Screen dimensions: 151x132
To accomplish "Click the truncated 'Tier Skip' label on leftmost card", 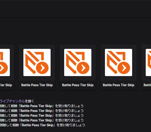I will point(6,85).
